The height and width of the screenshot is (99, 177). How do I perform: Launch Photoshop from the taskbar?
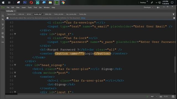25,2
